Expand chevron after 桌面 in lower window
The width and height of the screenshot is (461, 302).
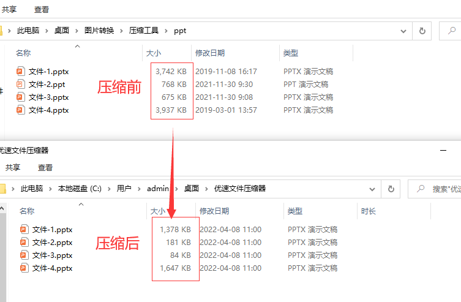[x=206, y=189]
